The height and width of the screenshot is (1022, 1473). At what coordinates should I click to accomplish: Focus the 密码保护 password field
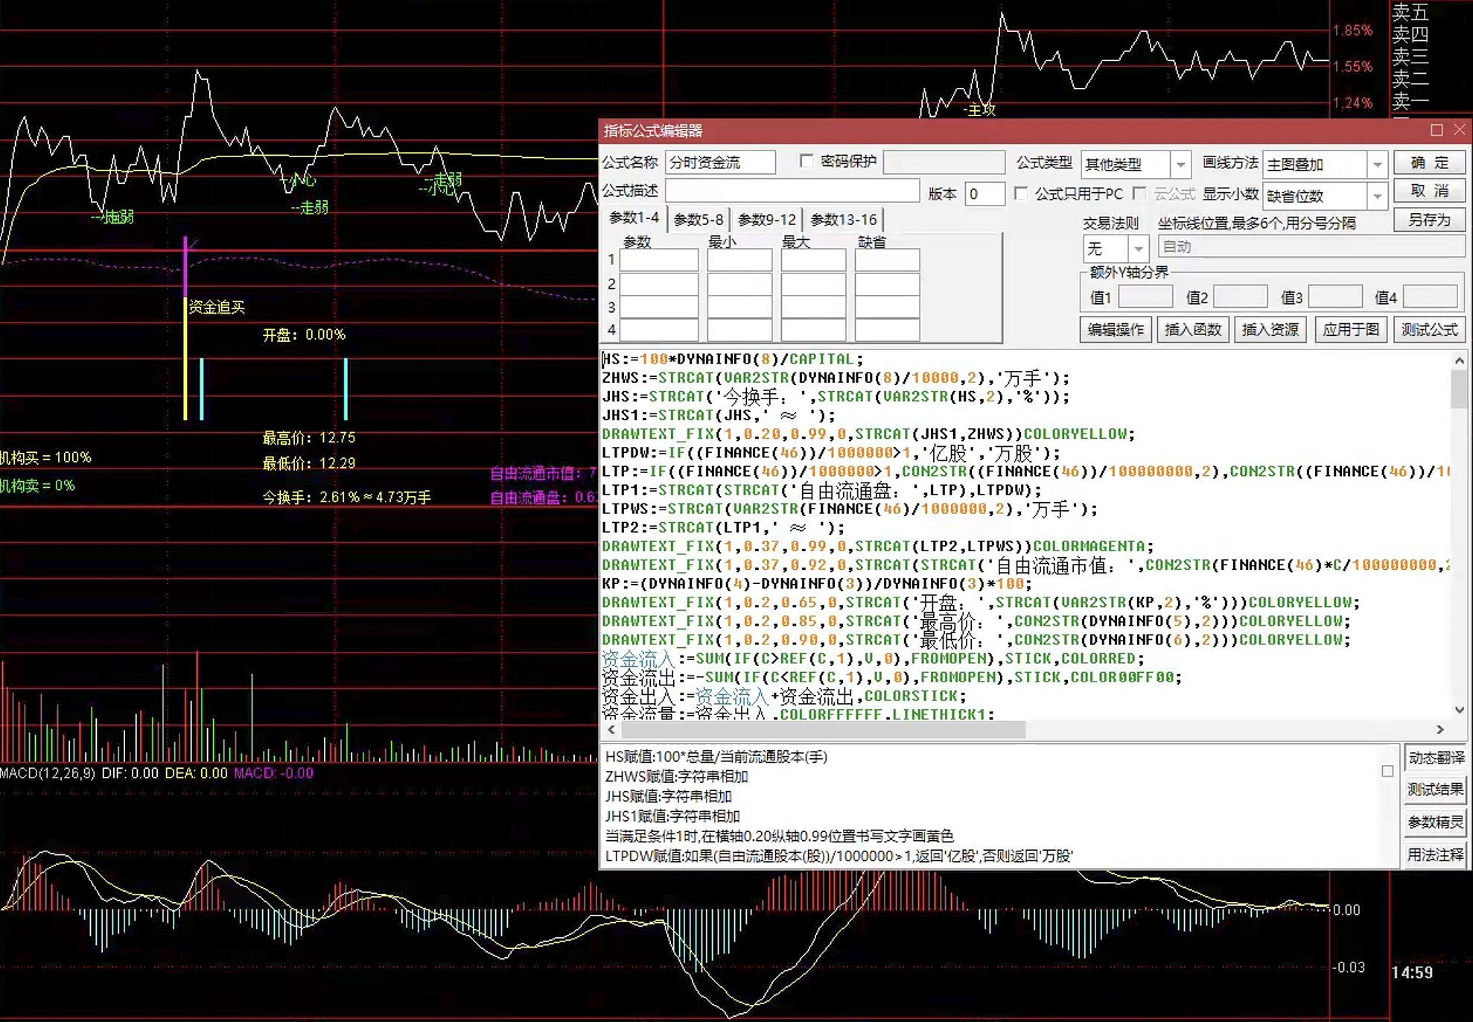click(x=944, y=162)
